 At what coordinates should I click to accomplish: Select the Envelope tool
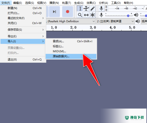coord(86,9)
